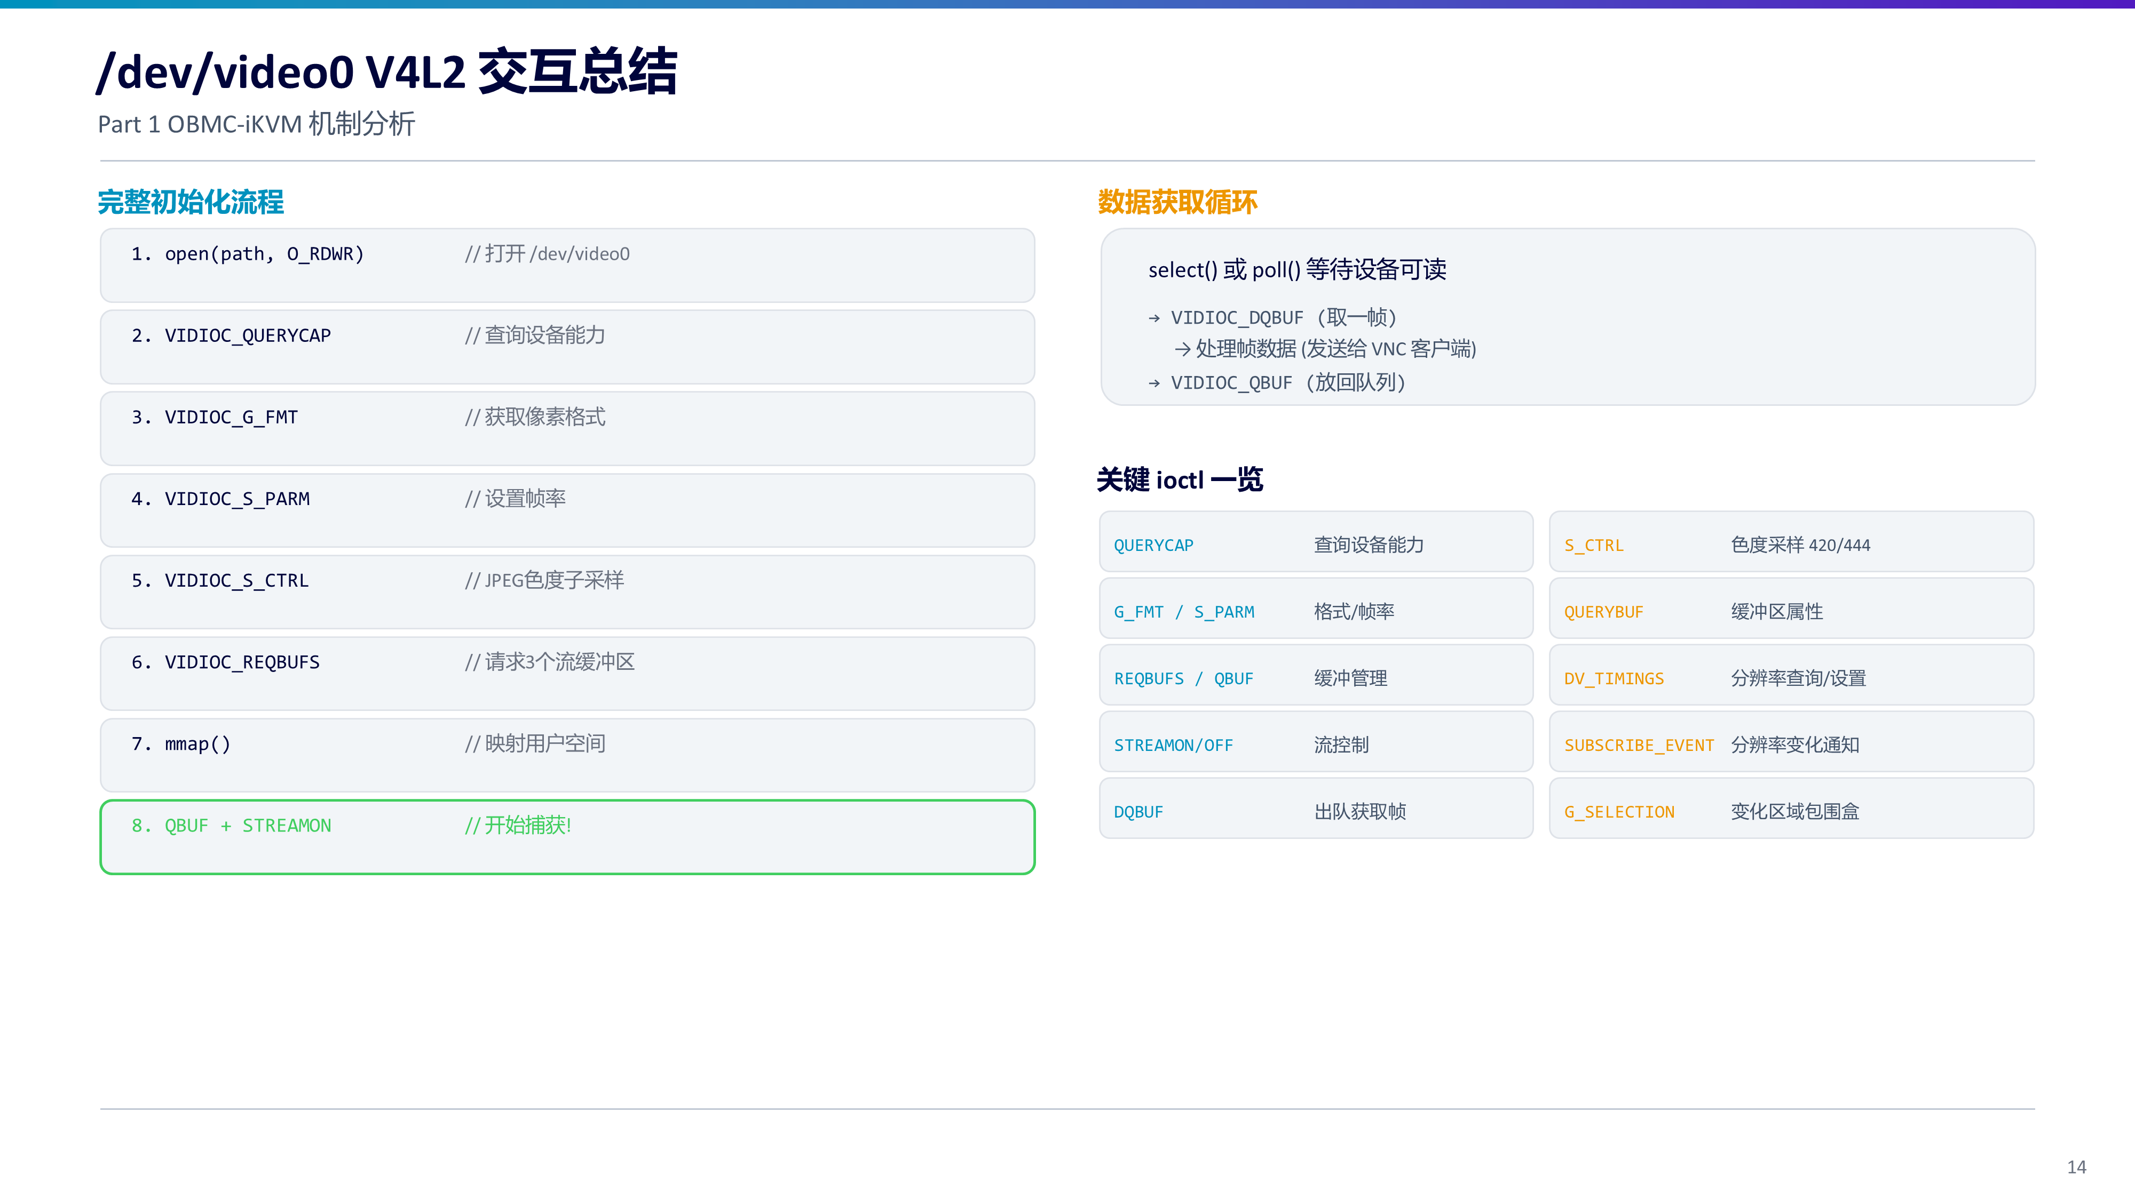Click the VIDIOC_QUERYCAP step card
The width and height of the screenshot is (2135, 1200).
(567, 347)
